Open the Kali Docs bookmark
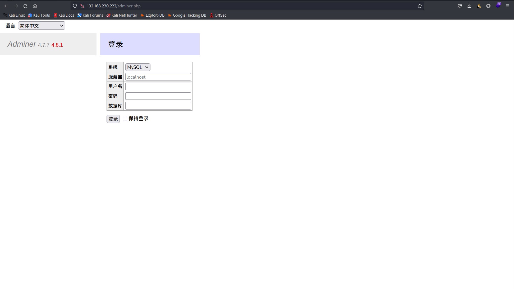 pos(64,15)
